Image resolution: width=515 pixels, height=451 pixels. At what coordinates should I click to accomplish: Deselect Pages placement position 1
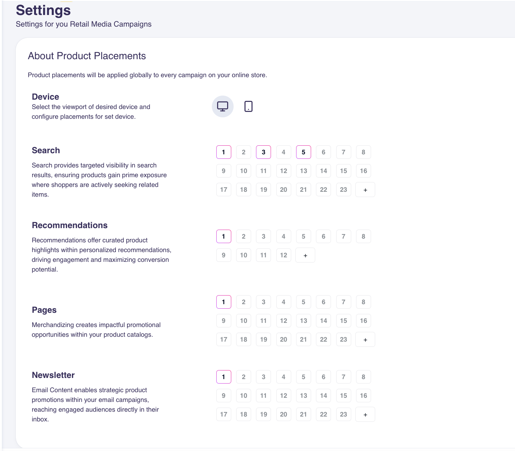point(223,302)
